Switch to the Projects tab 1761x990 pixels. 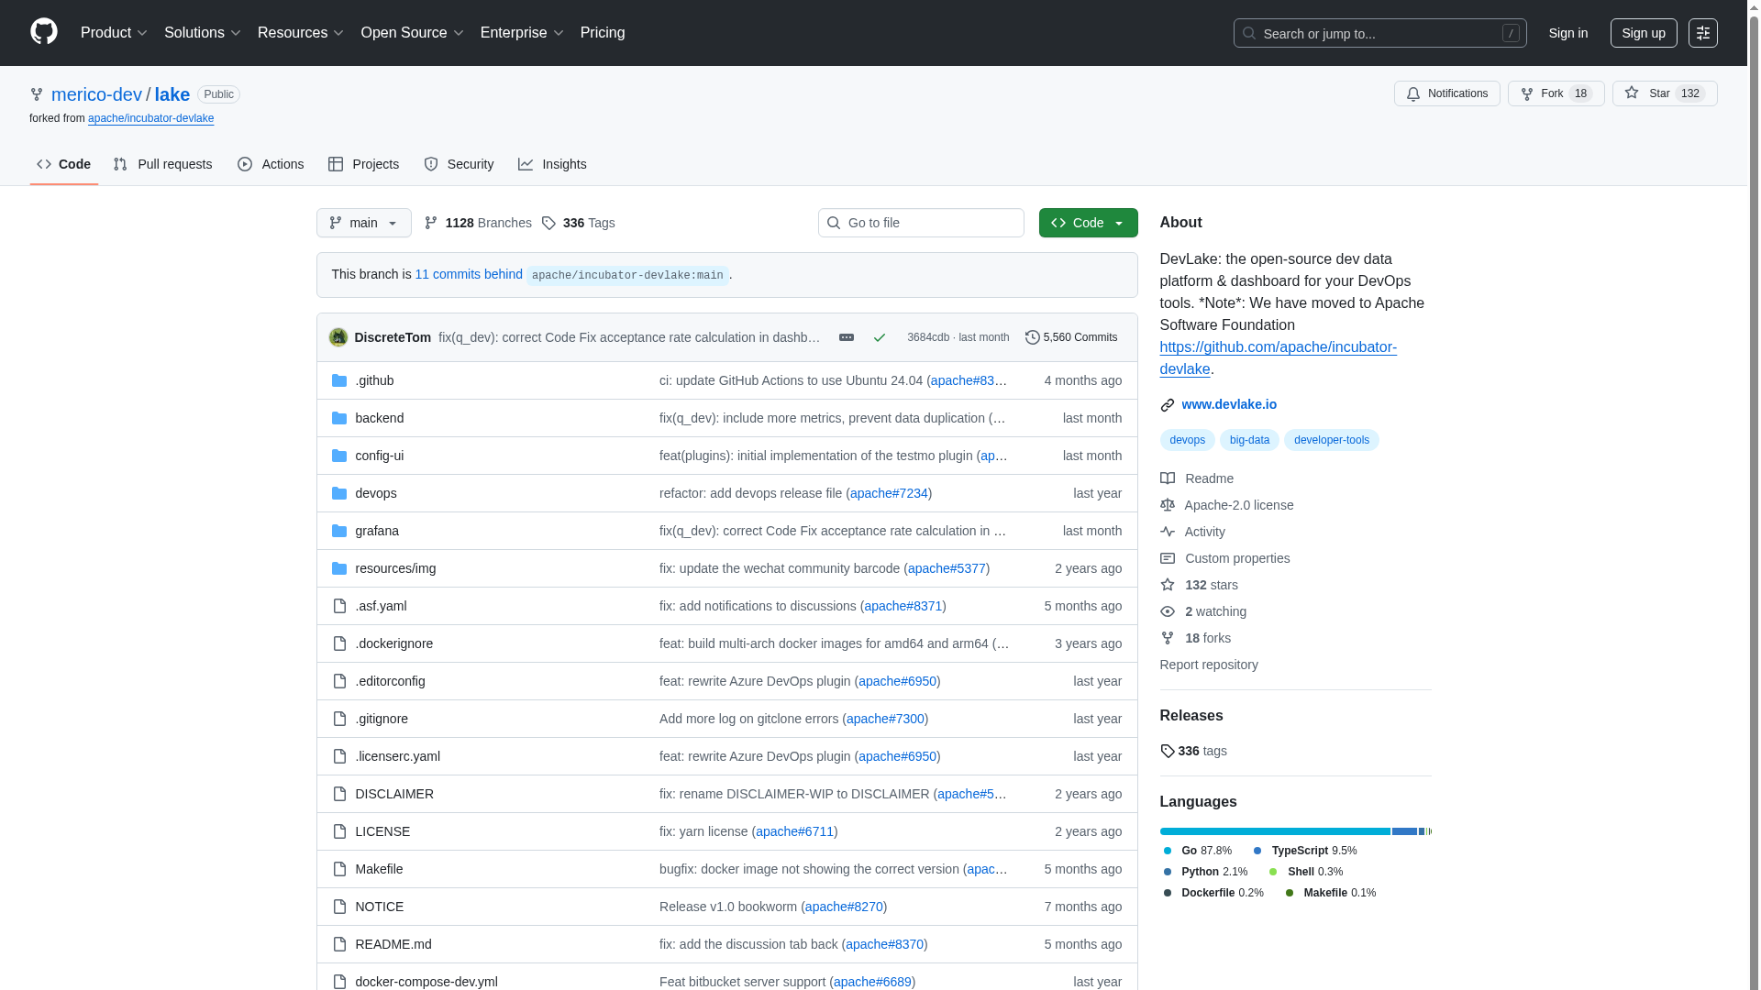[x=364, y=164]
